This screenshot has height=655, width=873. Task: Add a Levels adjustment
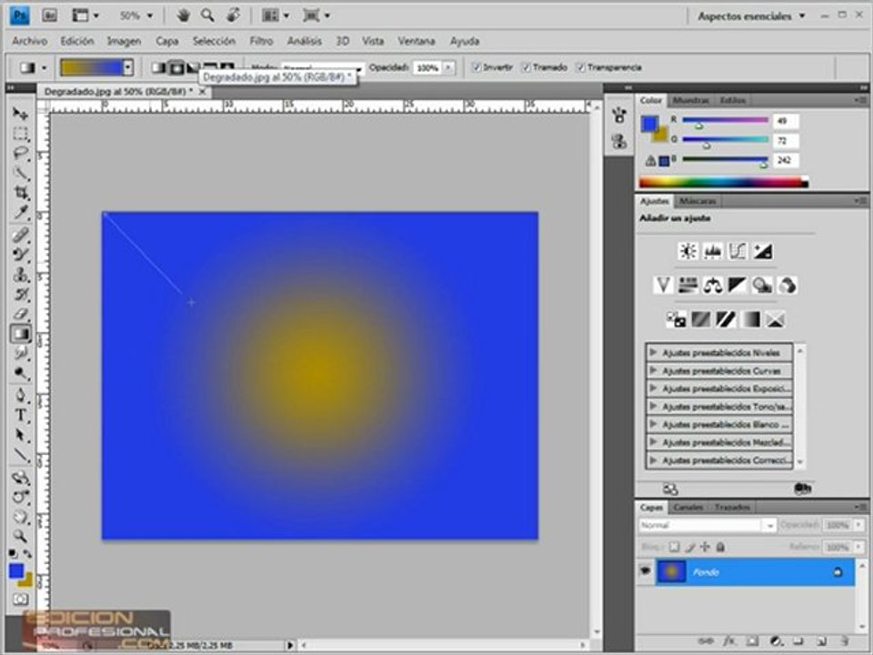point(713,251)
